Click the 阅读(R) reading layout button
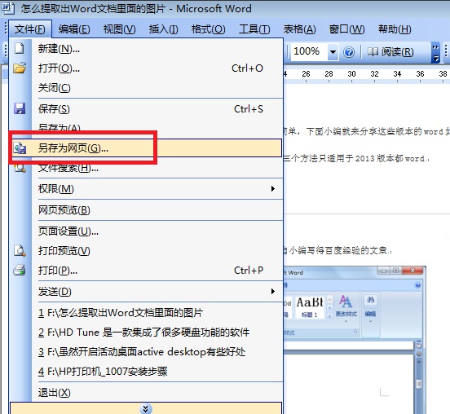 pyautogui.click(x=390, y=52)
